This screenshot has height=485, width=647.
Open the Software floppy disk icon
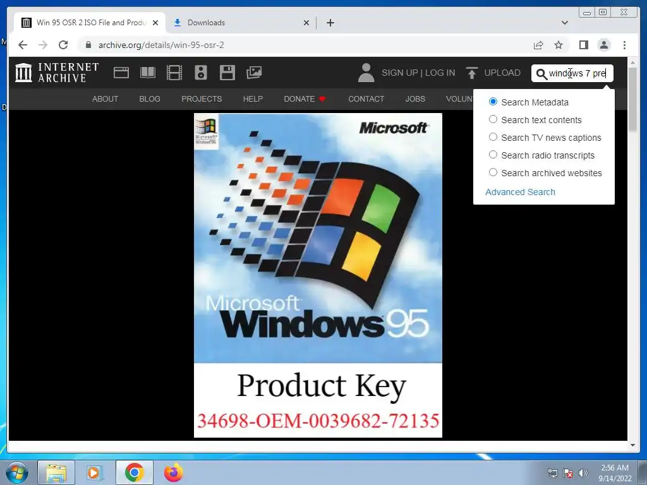[227, 73]
